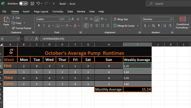Screen dimensions: 191x108
Task: Open the Calibri font name dropdown
Action: pyautogui.click(x=60, y=19)
